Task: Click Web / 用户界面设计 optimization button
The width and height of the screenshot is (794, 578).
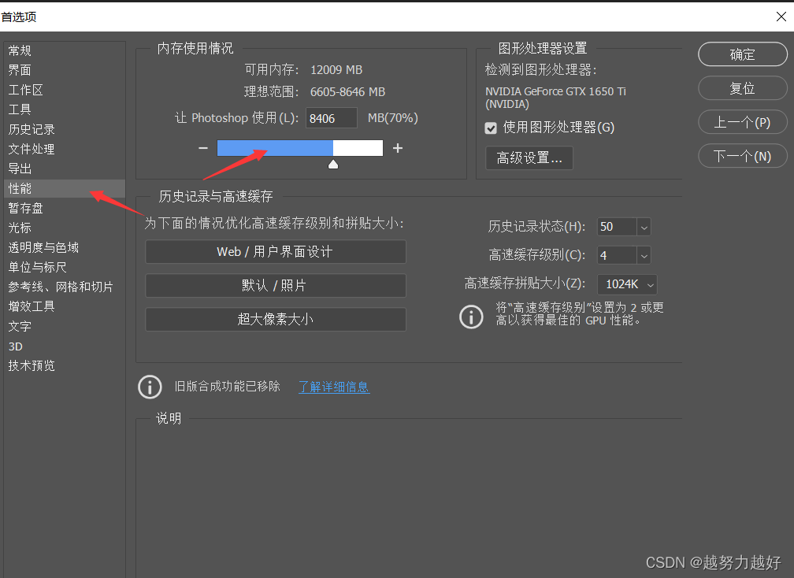Action: 276,252
